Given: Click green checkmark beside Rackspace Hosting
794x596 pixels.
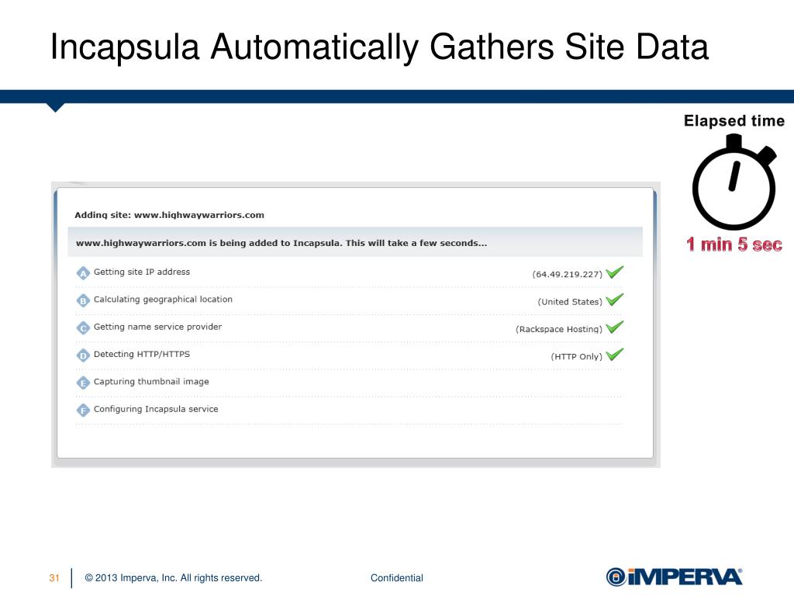Looking at the screenshot, I should click(x=615, y=327).
